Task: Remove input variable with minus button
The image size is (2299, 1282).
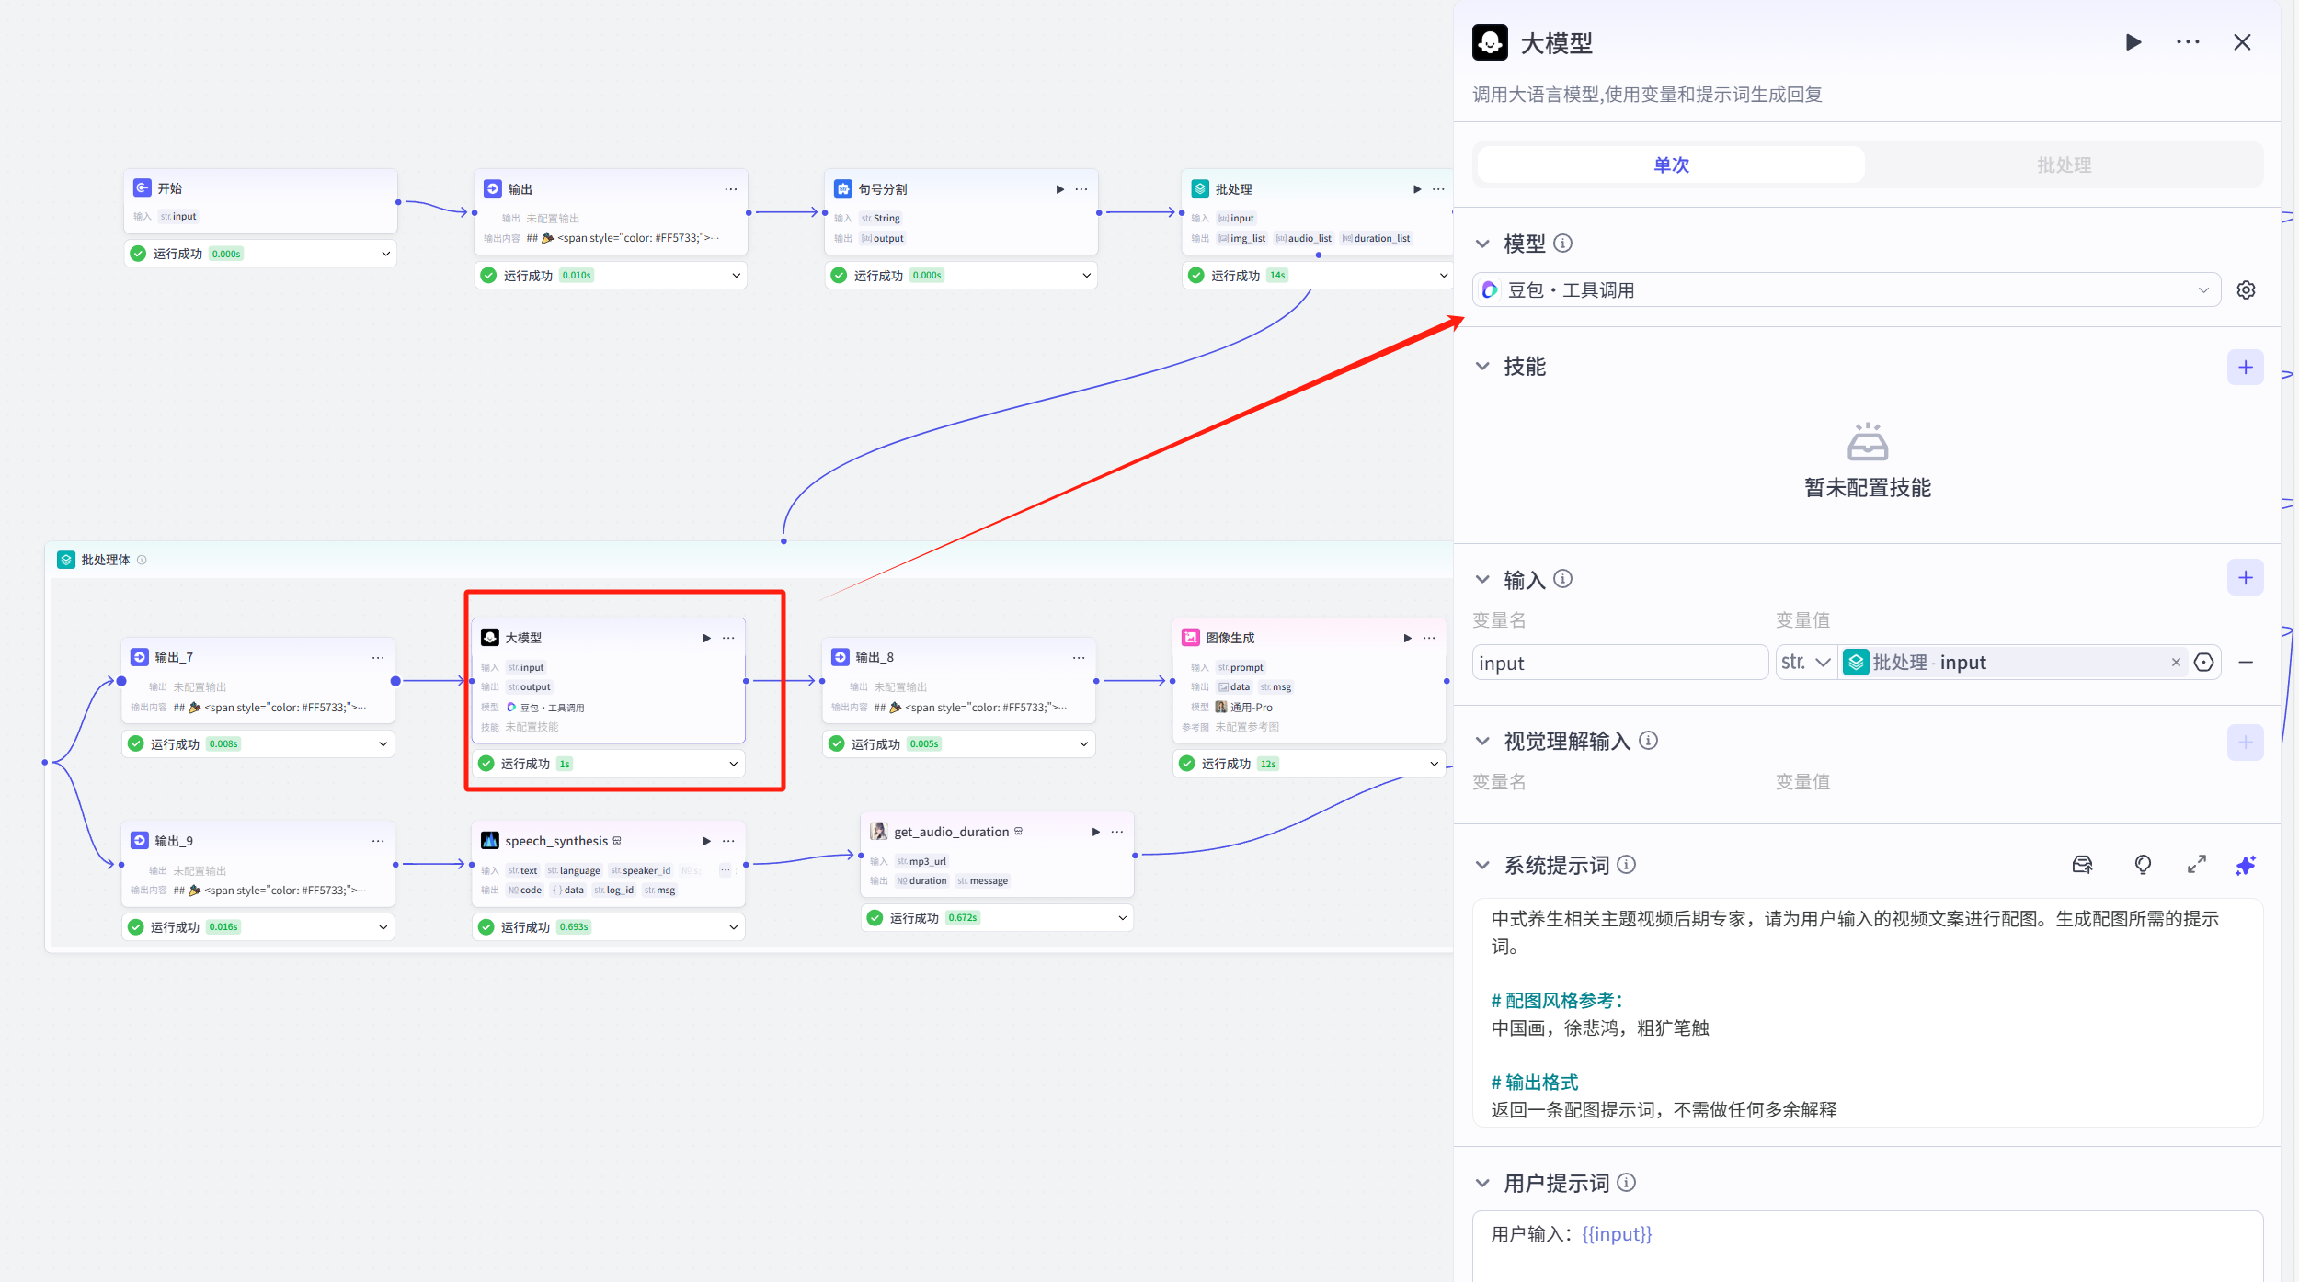Action: click(2246, 663)
